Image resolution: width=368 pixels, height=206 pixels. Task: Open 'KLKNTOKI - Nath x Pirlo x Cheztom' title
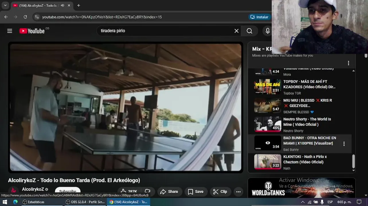coord(305,159)
